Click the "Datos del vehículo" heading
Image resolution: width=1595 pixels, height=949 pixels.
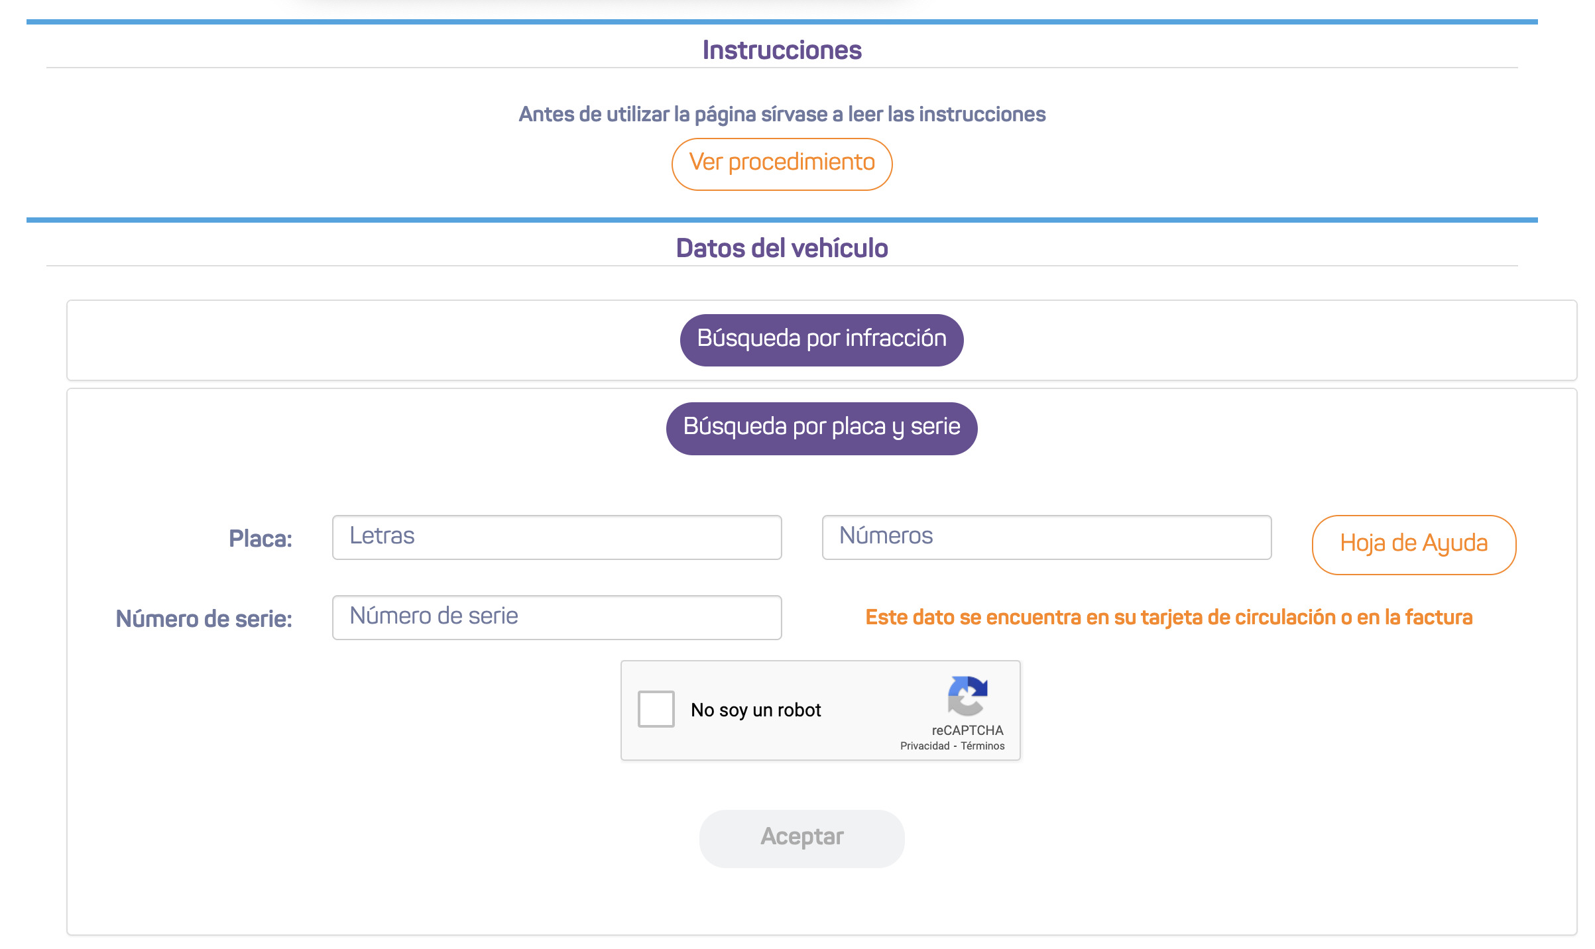tap(782, 249)
